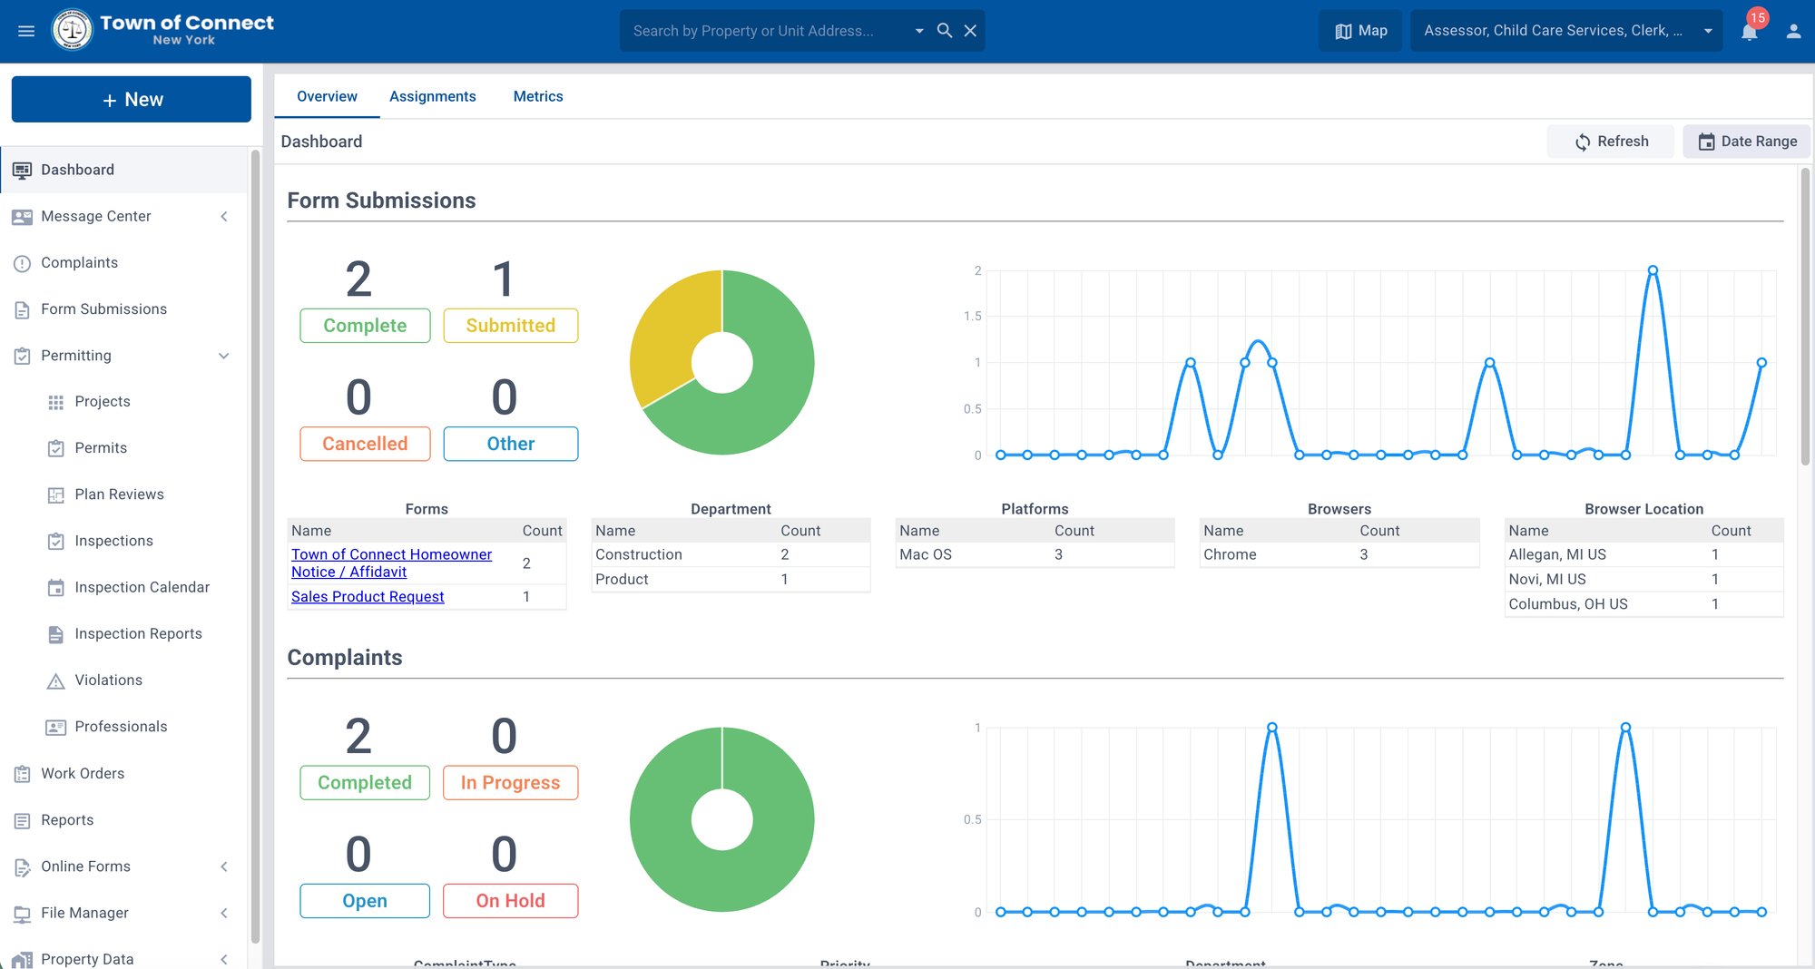Open Complaints in the sidebar
This screenshot has height=969, width=1815.
point(79,262)
